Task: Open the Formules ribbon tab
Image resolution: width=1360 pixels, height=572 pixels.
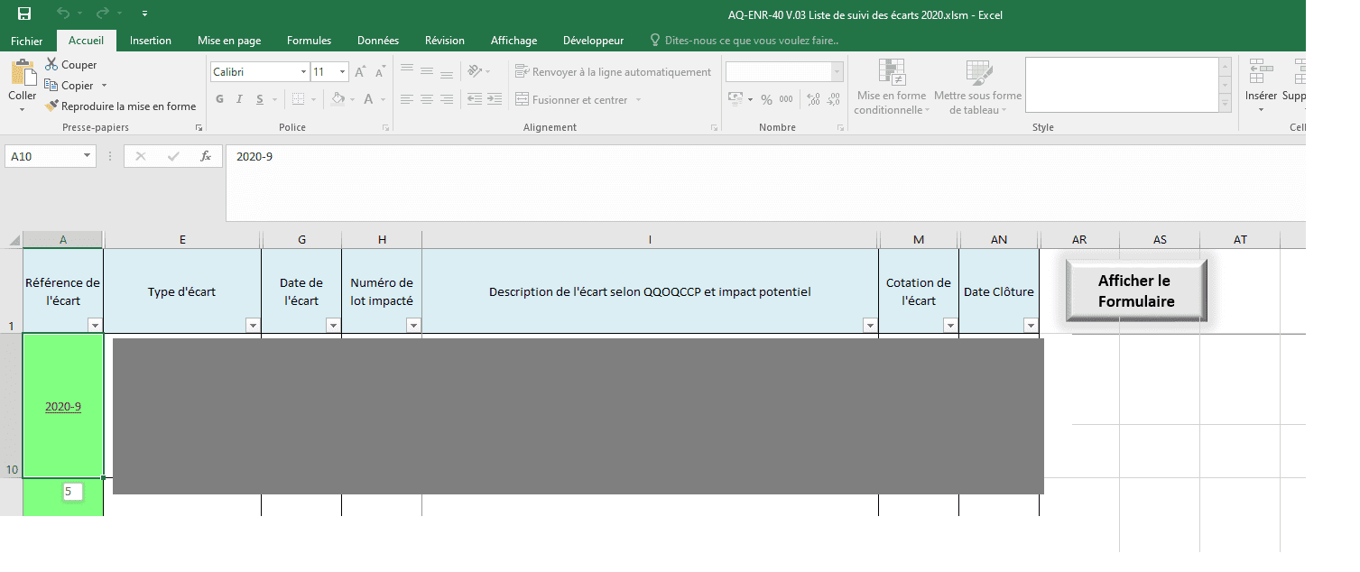Action: 309,41
